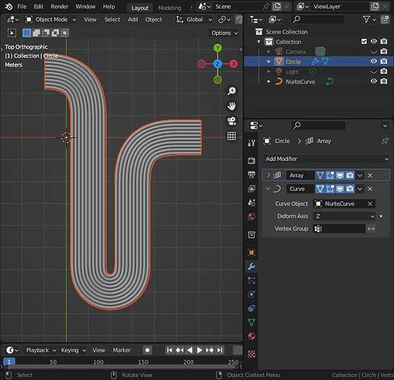
Task: Play the animation forward
Action: click(199, 350)
